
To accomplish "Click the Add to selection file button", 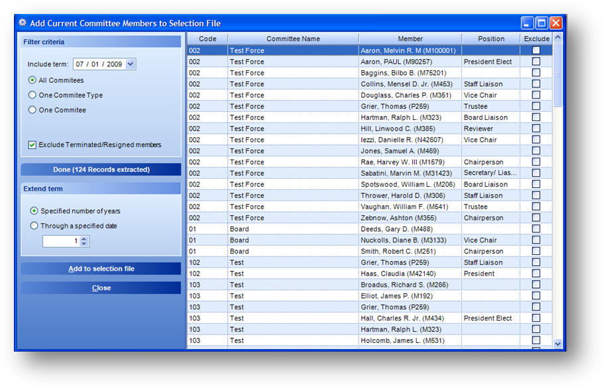I will [101, 269].
